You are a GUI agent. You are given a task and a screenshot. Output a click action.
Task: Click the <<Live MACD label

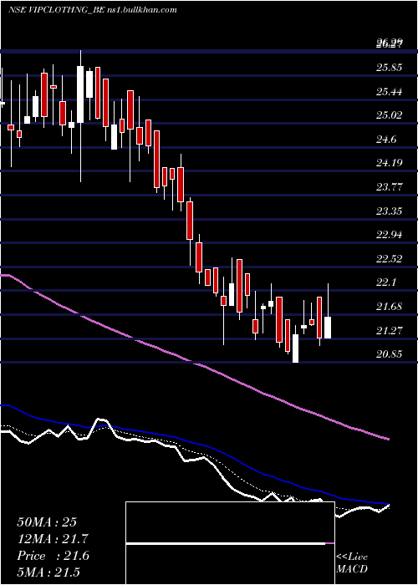[352, 562]
